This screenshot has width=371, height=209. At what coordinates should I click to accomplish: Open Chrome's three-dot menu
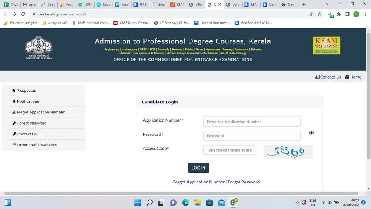tap(365, 14)
